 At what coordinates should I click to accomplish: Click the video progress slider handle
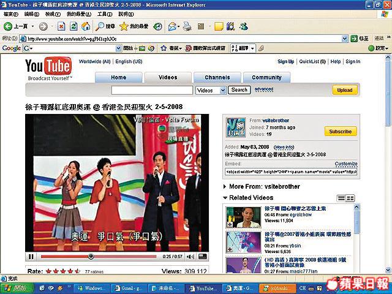[x=91, y=257]
